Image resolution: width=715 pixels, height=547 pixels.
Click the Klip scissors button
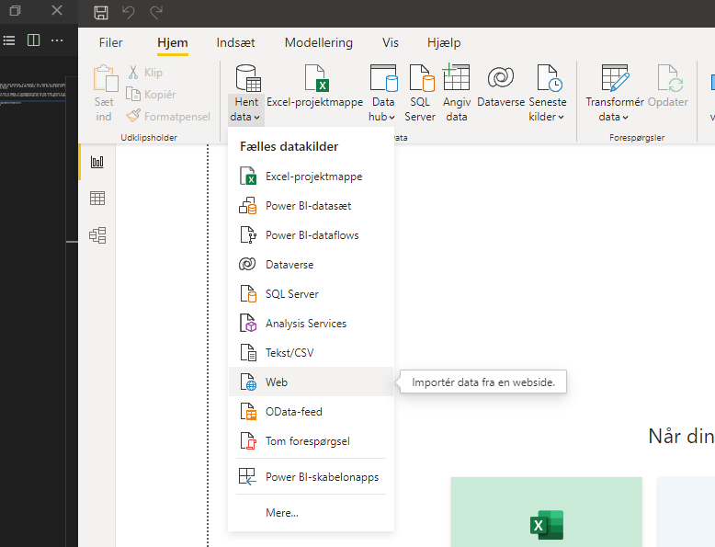pyautogui.click(x=145, y=73)
